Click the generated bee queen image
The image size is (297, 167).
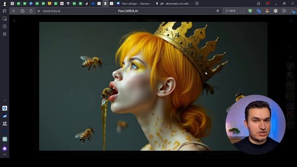[x=153, y=86]
